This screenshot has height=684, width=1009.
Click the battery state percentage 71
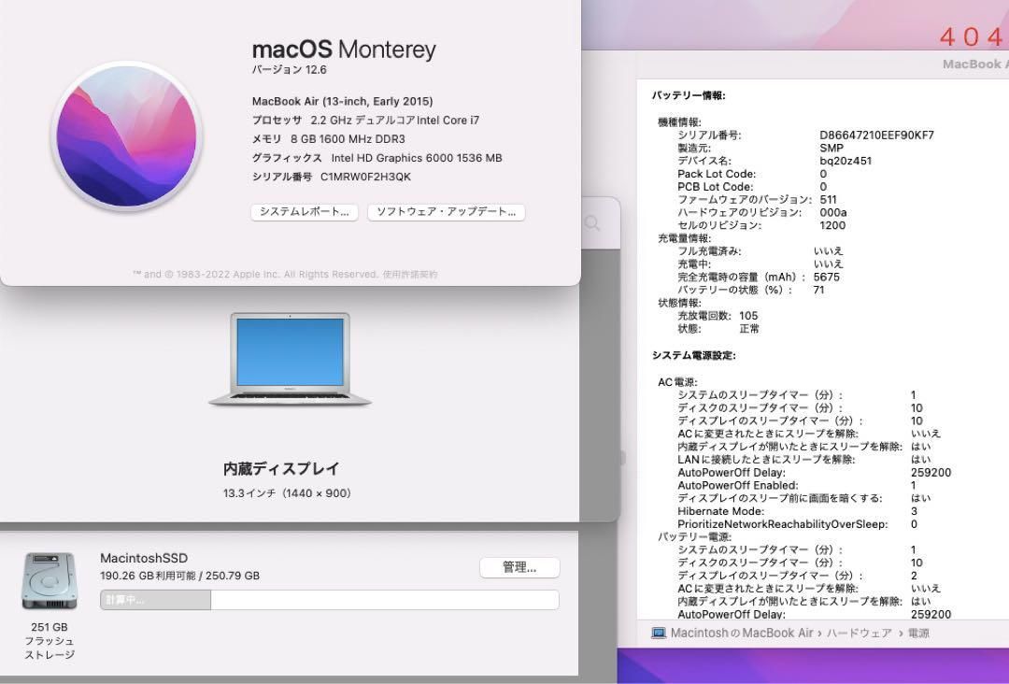pos(818,290)
